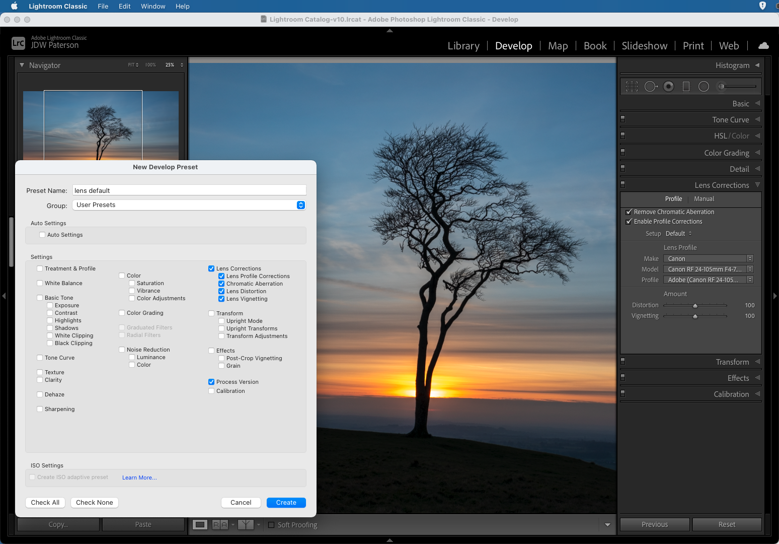
Task: Click the Check All button
Action: pyautogui.click(x=45, y=503)
